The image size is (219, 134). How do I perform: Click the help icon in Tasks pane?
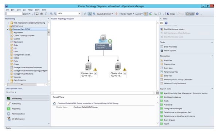coord(166,23)
